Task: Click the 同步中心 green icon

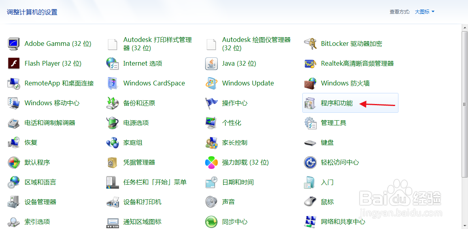Action: (x=211, y=221)
